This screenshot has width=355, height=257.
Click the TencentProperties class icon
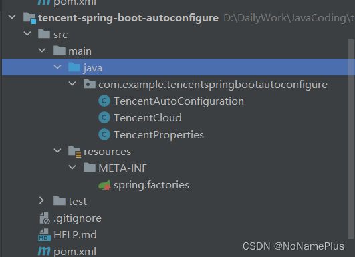point(104,134)
